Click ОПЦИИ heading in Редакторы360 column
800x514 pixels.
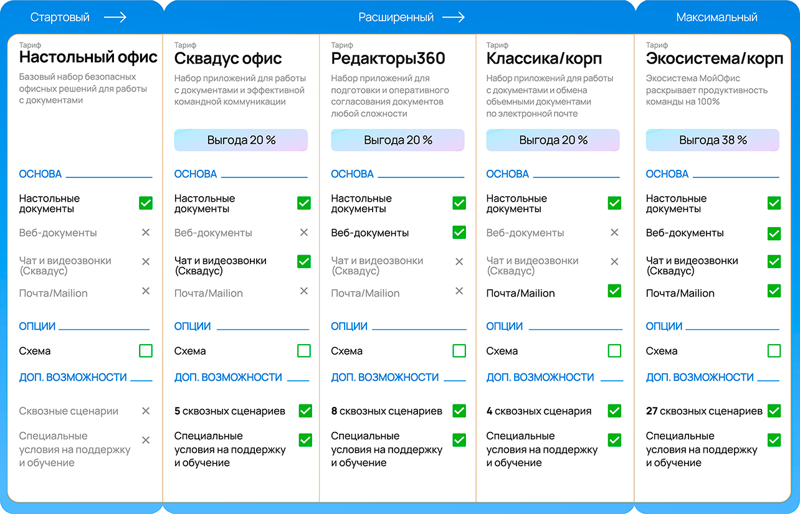(349, 326)
